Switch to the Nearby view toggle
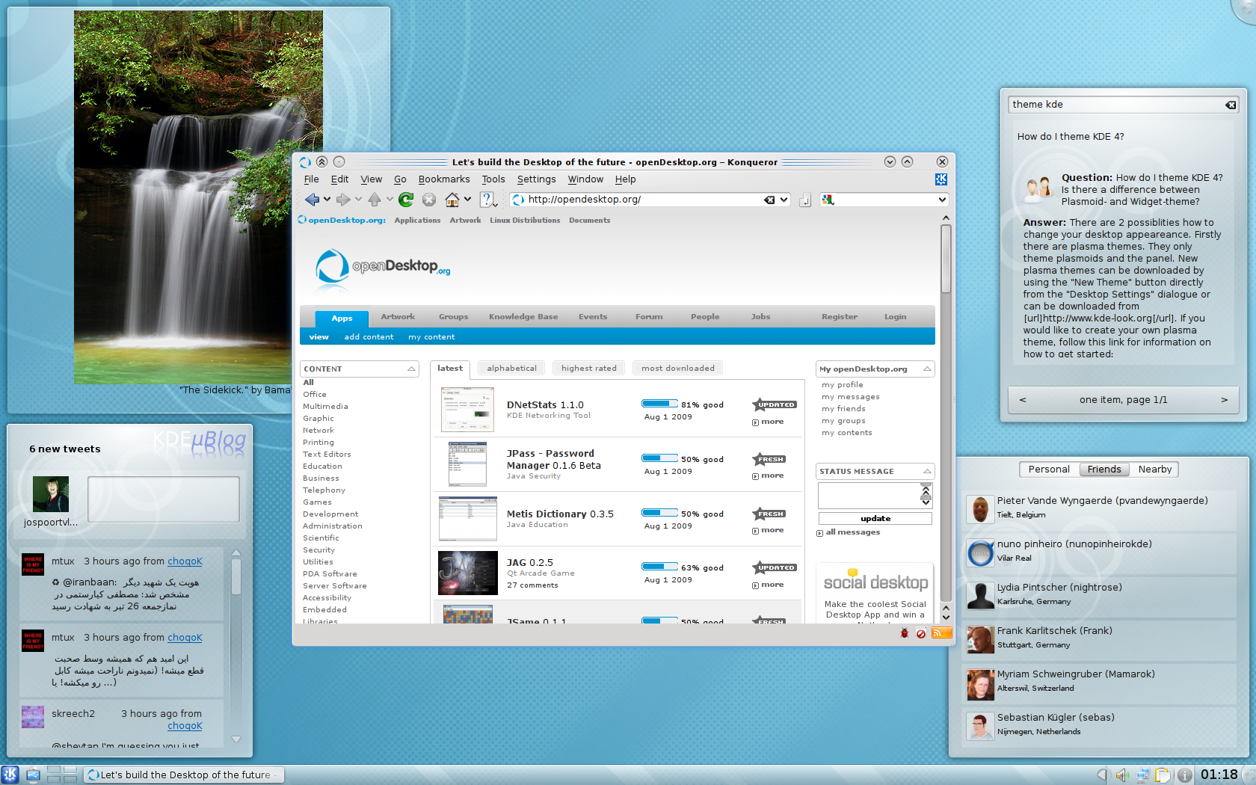1256x785 pixels. (x=1154, y=470)
